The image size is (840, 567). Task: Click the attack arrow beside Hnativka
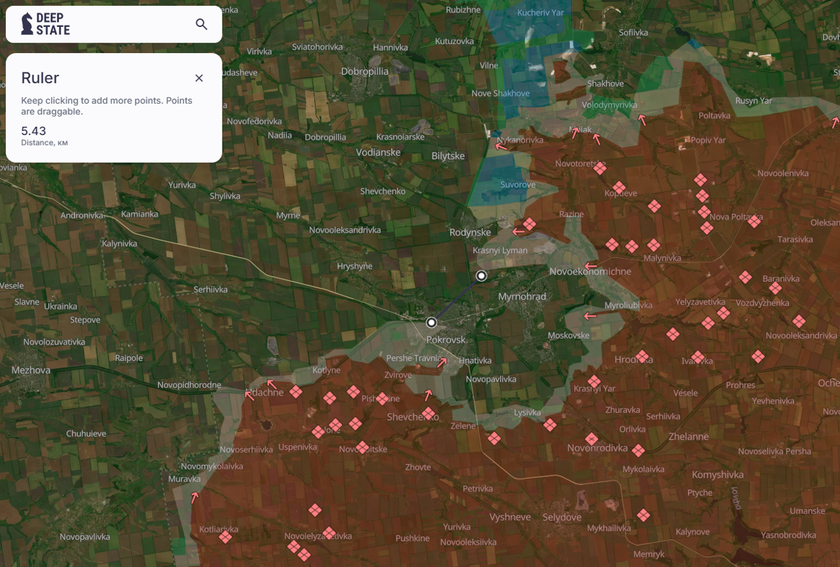pyautogui.click(x=443, y=362)
